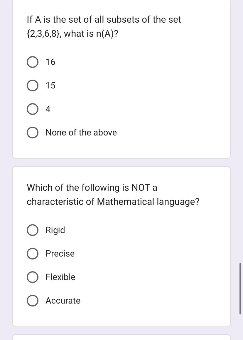Click the "Accurate" answer label text
Image resolution: width=243 pixels, height=340 pixels.
(63, 301)
